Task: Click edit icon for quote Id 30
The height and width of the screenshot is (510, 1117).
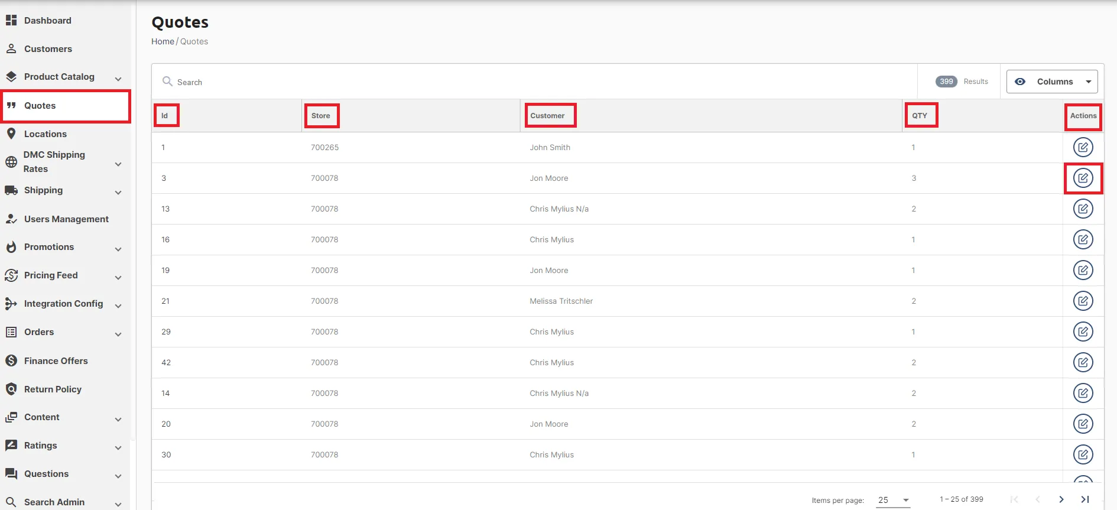Action: click(1083, 454)
